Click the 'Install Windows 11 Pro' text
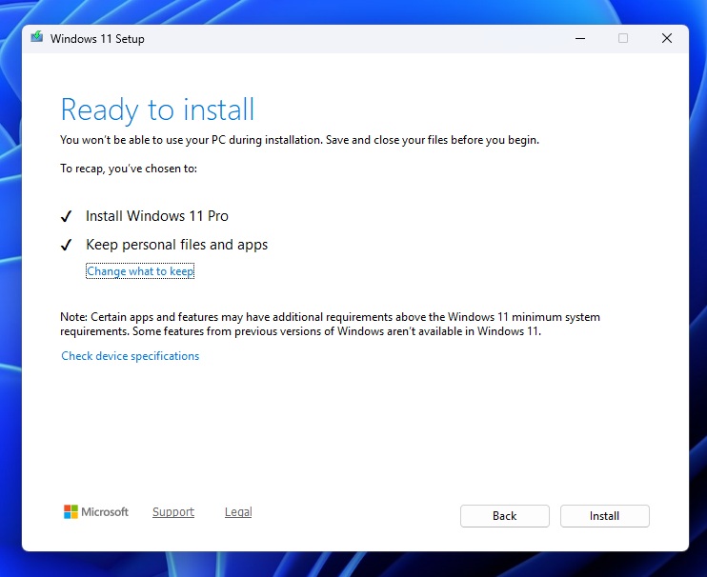 [x=157, y=216]
